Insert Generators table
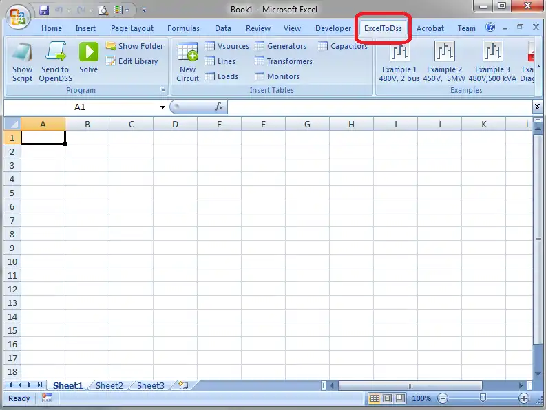The image size is (546, 410). [281, 46]
